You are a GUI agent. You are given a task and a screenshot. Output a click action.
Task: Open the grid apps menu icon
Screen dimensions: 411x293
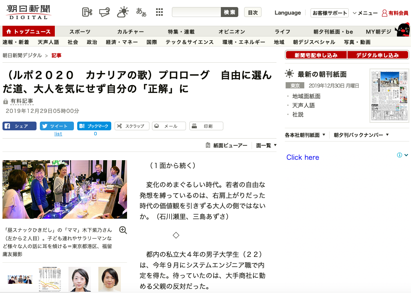point(159,12)
